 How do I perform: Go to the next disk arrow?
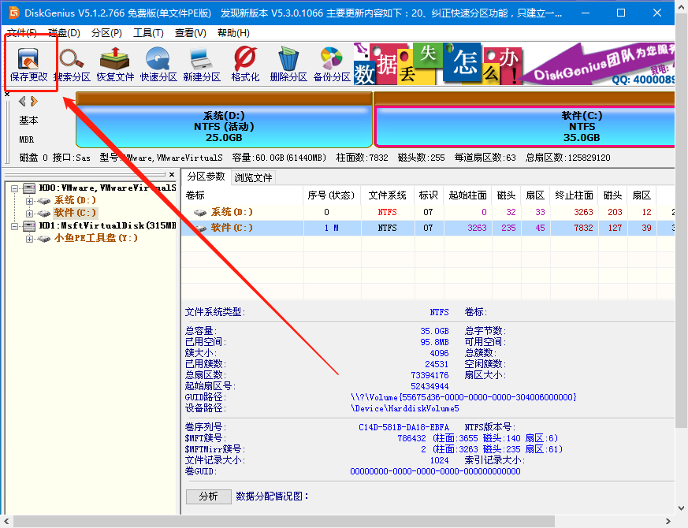coord(34,101)
